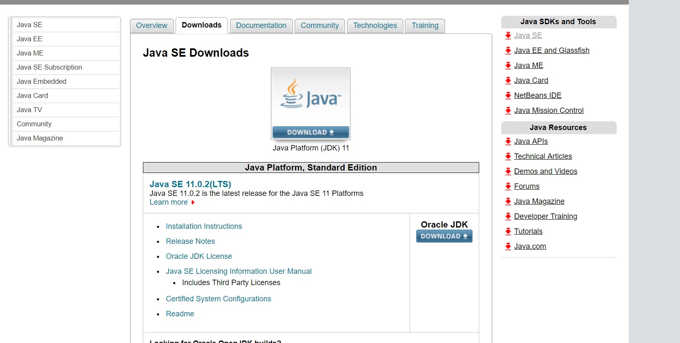
Task: Open Java EE and Glassfish link
Action: click(x=552, y=50)
